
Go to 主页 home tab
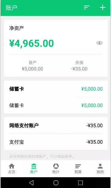click(12, 169)
